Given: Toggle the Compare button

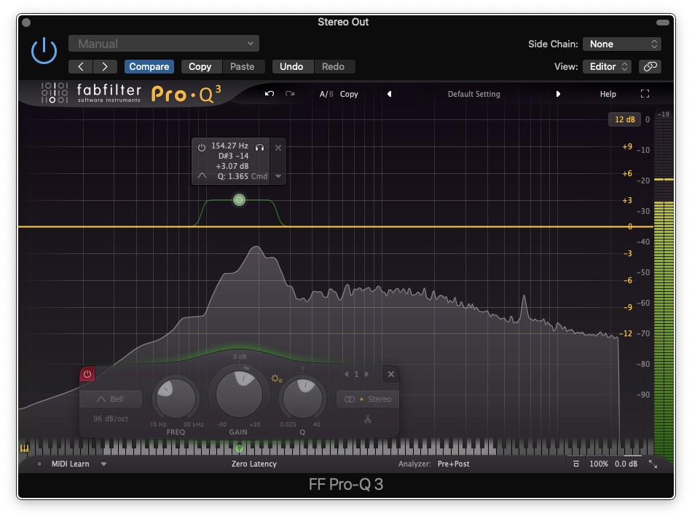Looking at the screenshot, I should [149, 66].
